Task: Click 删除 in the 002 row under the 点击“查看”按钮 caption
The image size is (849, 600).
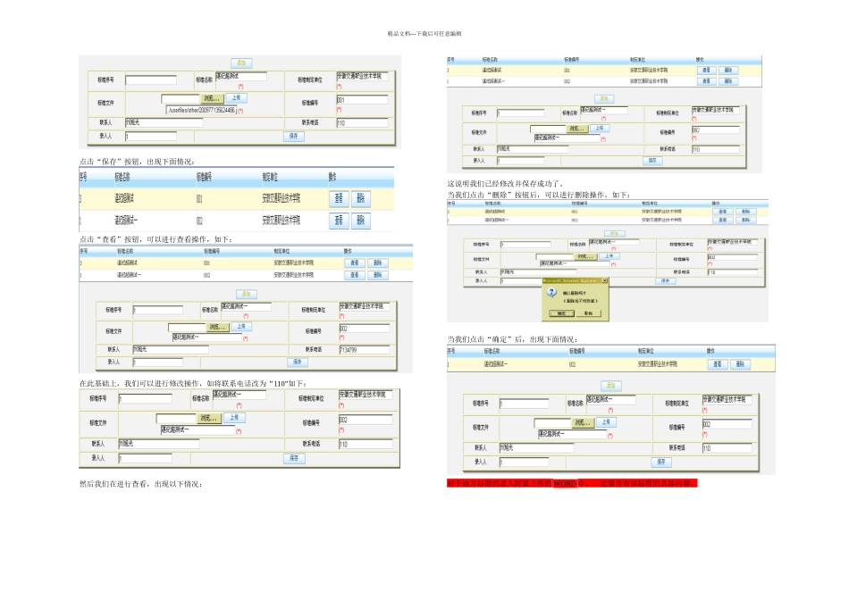Action: (378, 275)
